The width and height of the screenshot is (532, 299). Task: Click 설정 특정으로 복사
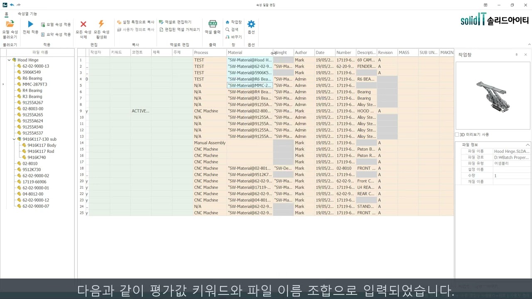point(135,22)
